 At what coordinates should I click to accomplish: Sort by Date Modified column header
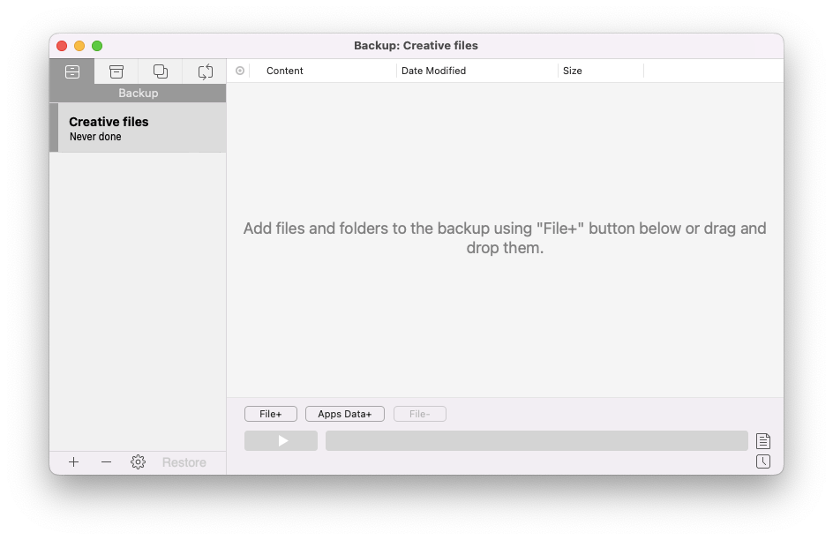click(433, 71)
